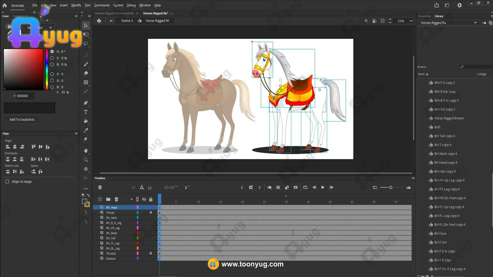
Task: Open the Modify menu
Action: (76, 5)
